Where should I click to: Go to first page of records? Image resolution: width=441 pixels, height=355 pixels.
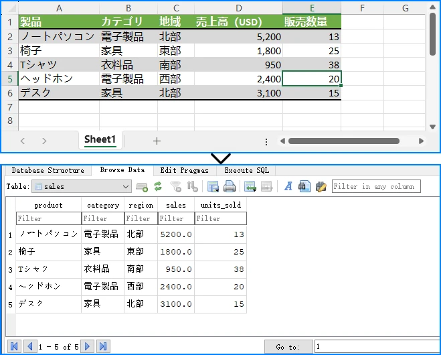[x=14, y=346]
